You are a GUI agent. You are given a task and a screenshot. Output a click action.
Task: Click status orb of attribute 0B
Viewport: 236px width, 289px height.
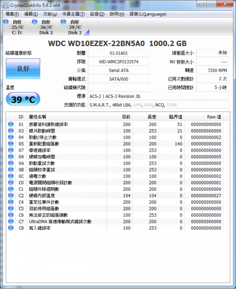[x=11, y=169]
